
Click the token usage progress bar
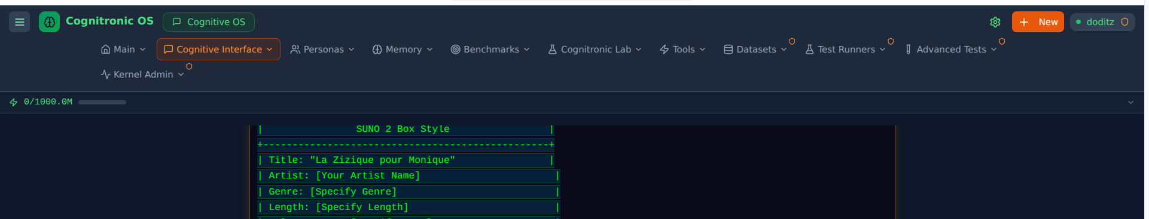[102, 102]
